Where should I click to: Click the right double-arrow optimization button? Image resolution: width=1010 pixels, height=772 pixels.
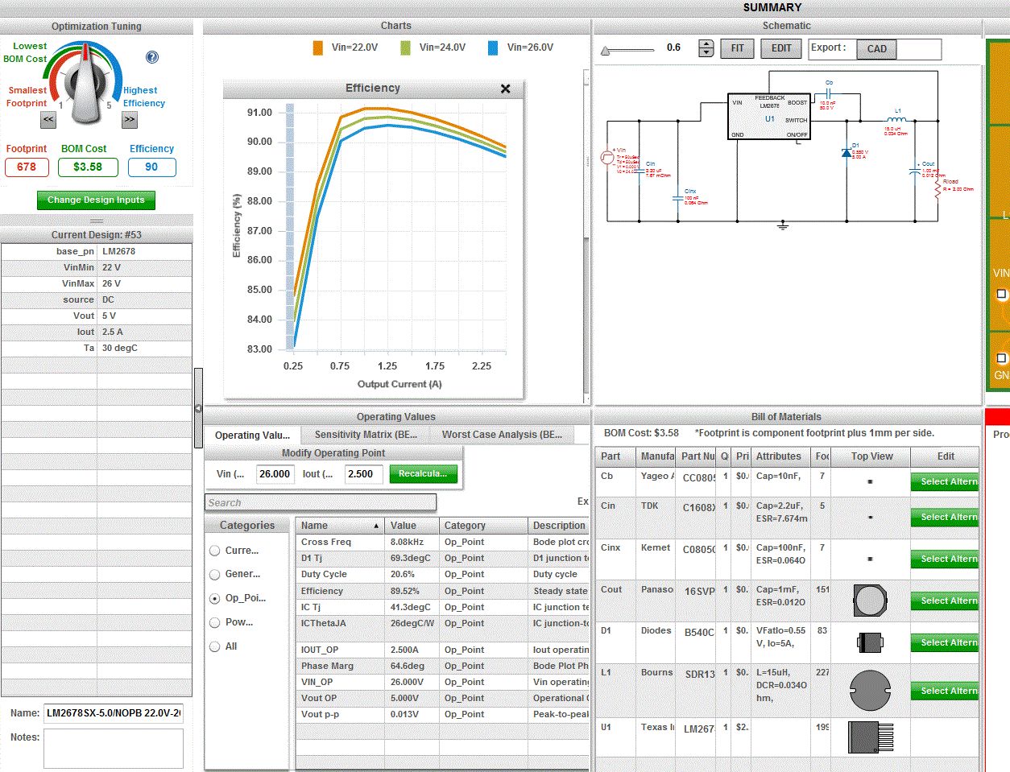pos(130,120)
